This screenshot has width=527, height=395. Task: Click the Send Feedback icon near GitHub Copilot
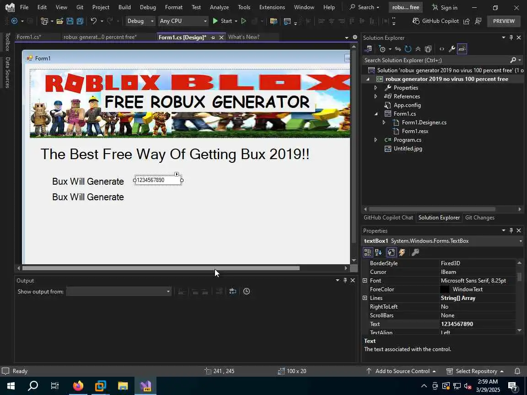coord(478,21)
